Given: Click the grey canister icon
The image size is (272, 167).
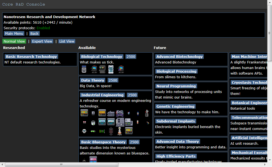Looking at the screenshot, I should 93,123.
